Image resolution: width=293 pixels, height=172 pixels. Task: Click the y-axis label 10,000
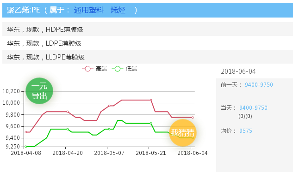point(11,103)
